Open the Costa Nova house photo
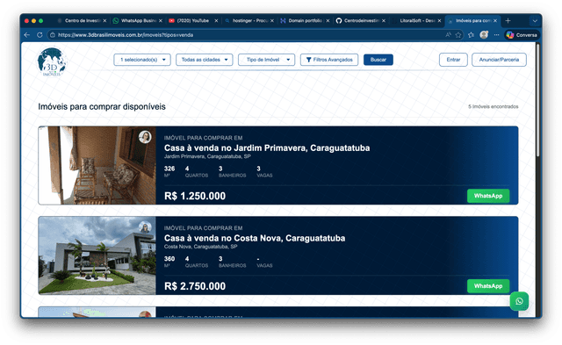 coord(97,255)
